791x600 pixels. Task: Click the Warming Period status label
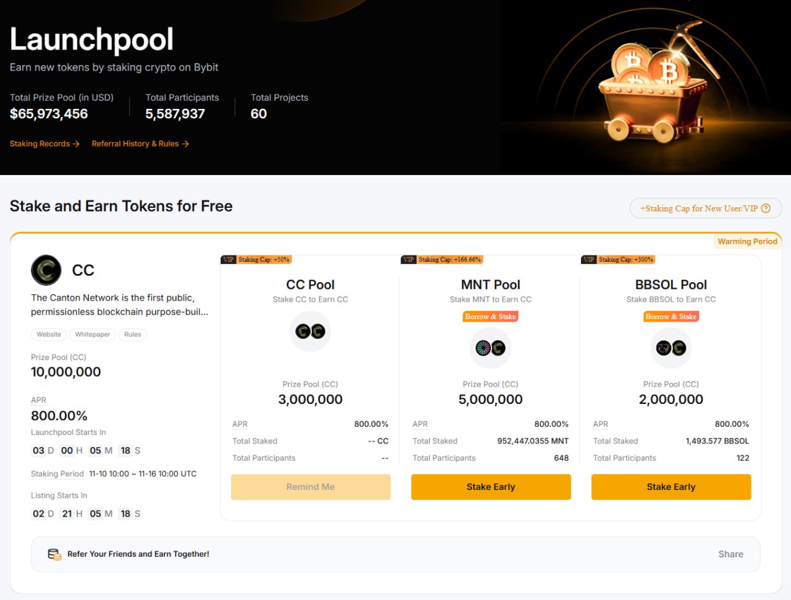(x=747, y=241)
